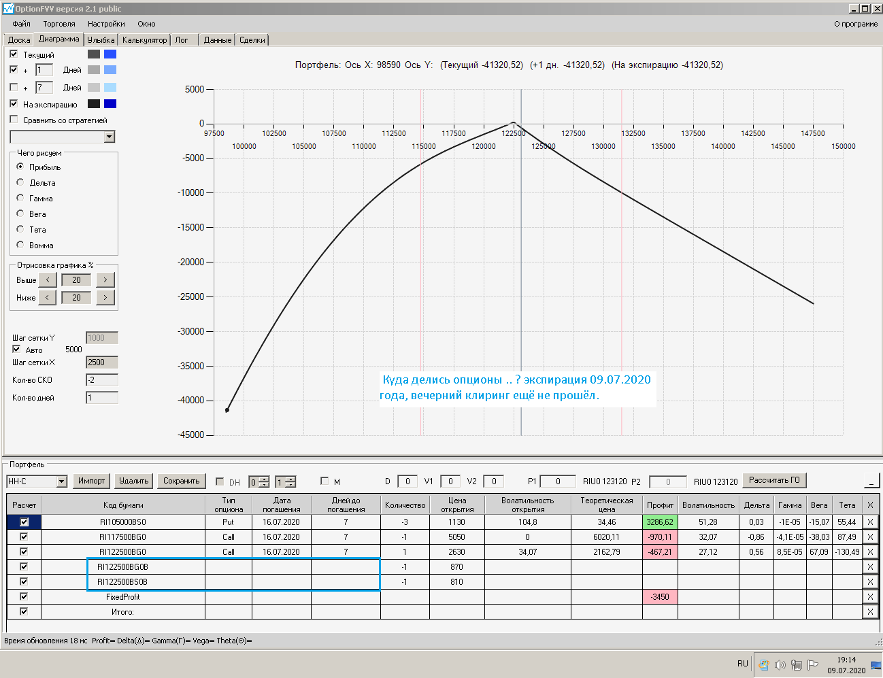883x678 pixels.
Task: Select the Вега chart option
Action: tap(20, 214)
